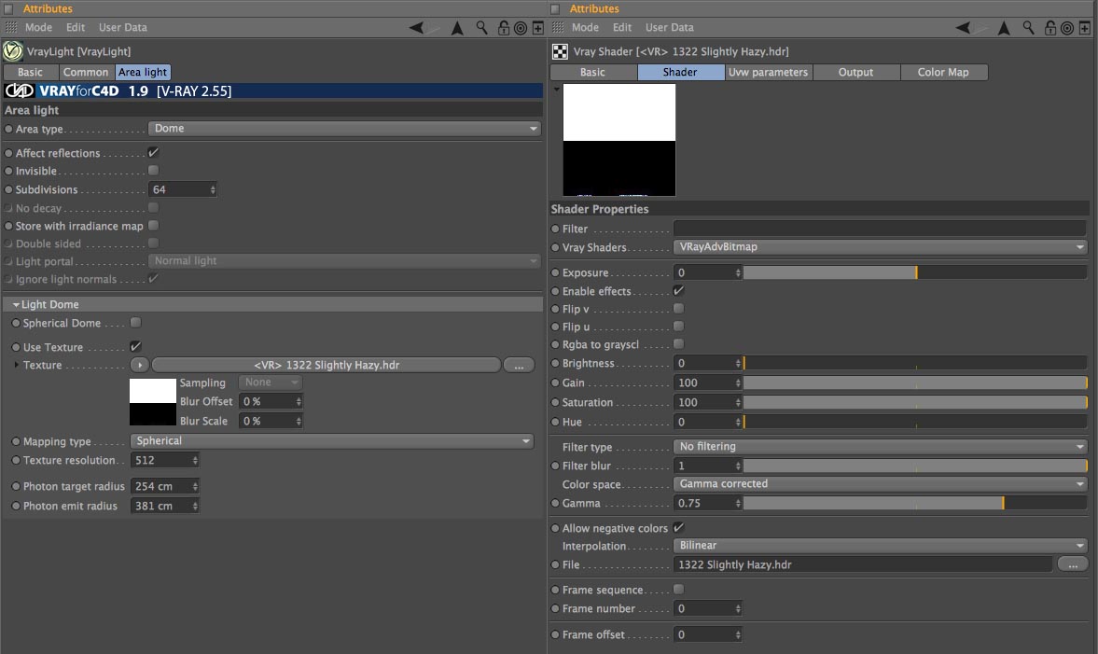
Task: Toggle lock icon in left Attributes panel
Action: pos(504,27)
